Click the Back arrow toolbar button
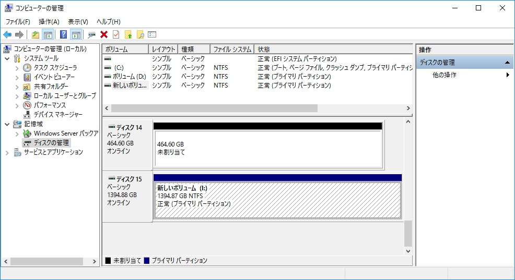This screenshot has height=280, width=515. pos(7,34)
